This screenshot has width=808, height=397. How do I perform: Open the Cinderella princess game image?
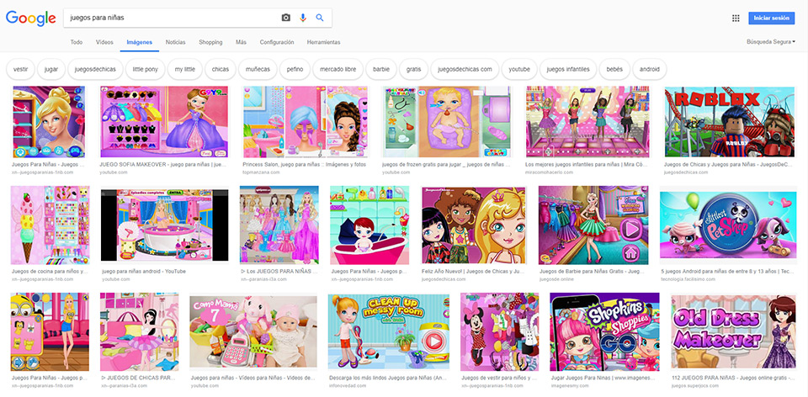pos(49,122)
